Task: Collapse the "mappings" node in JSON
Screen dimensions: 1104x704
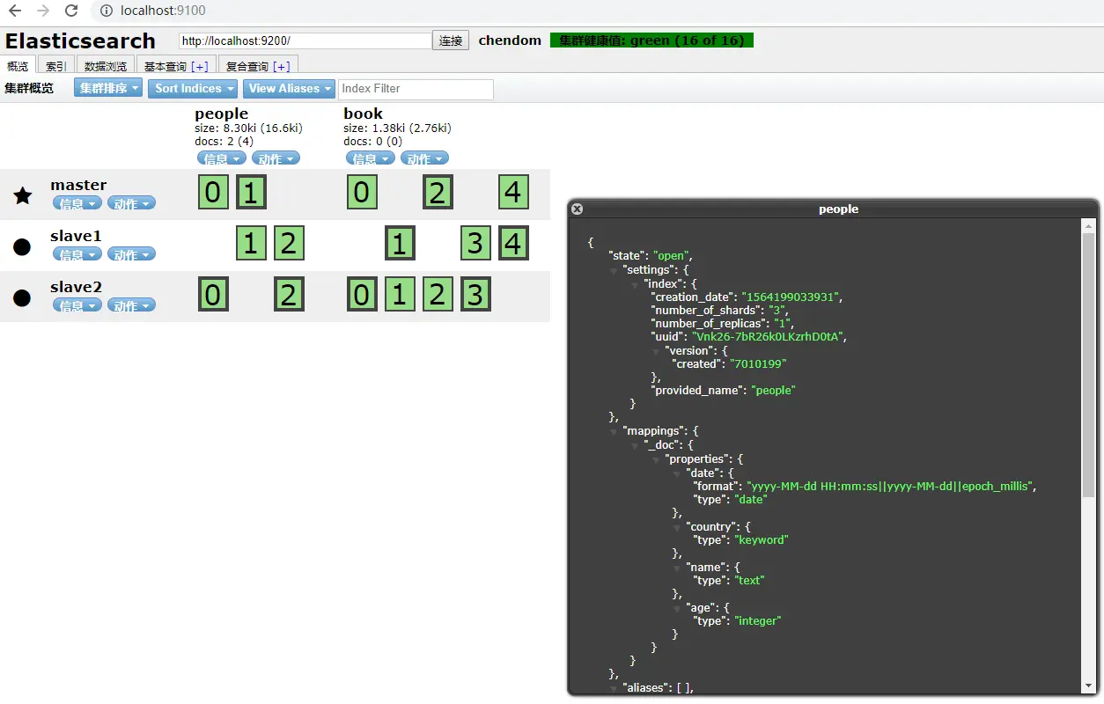Action: click(614, 432)
